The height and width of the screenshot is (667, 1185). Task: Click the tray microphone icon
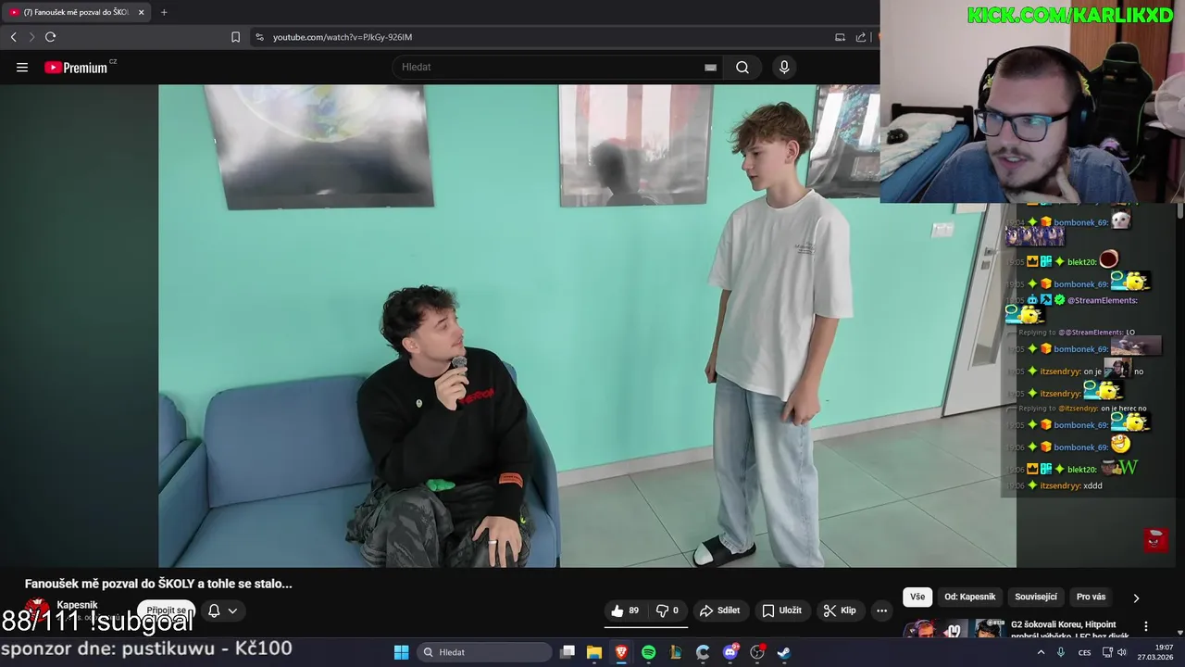(1061, 652)
